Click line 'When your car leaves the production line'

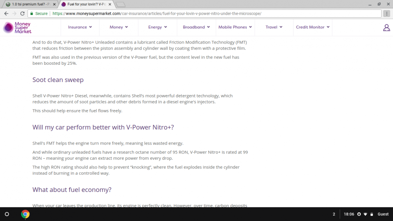point(140,205)
